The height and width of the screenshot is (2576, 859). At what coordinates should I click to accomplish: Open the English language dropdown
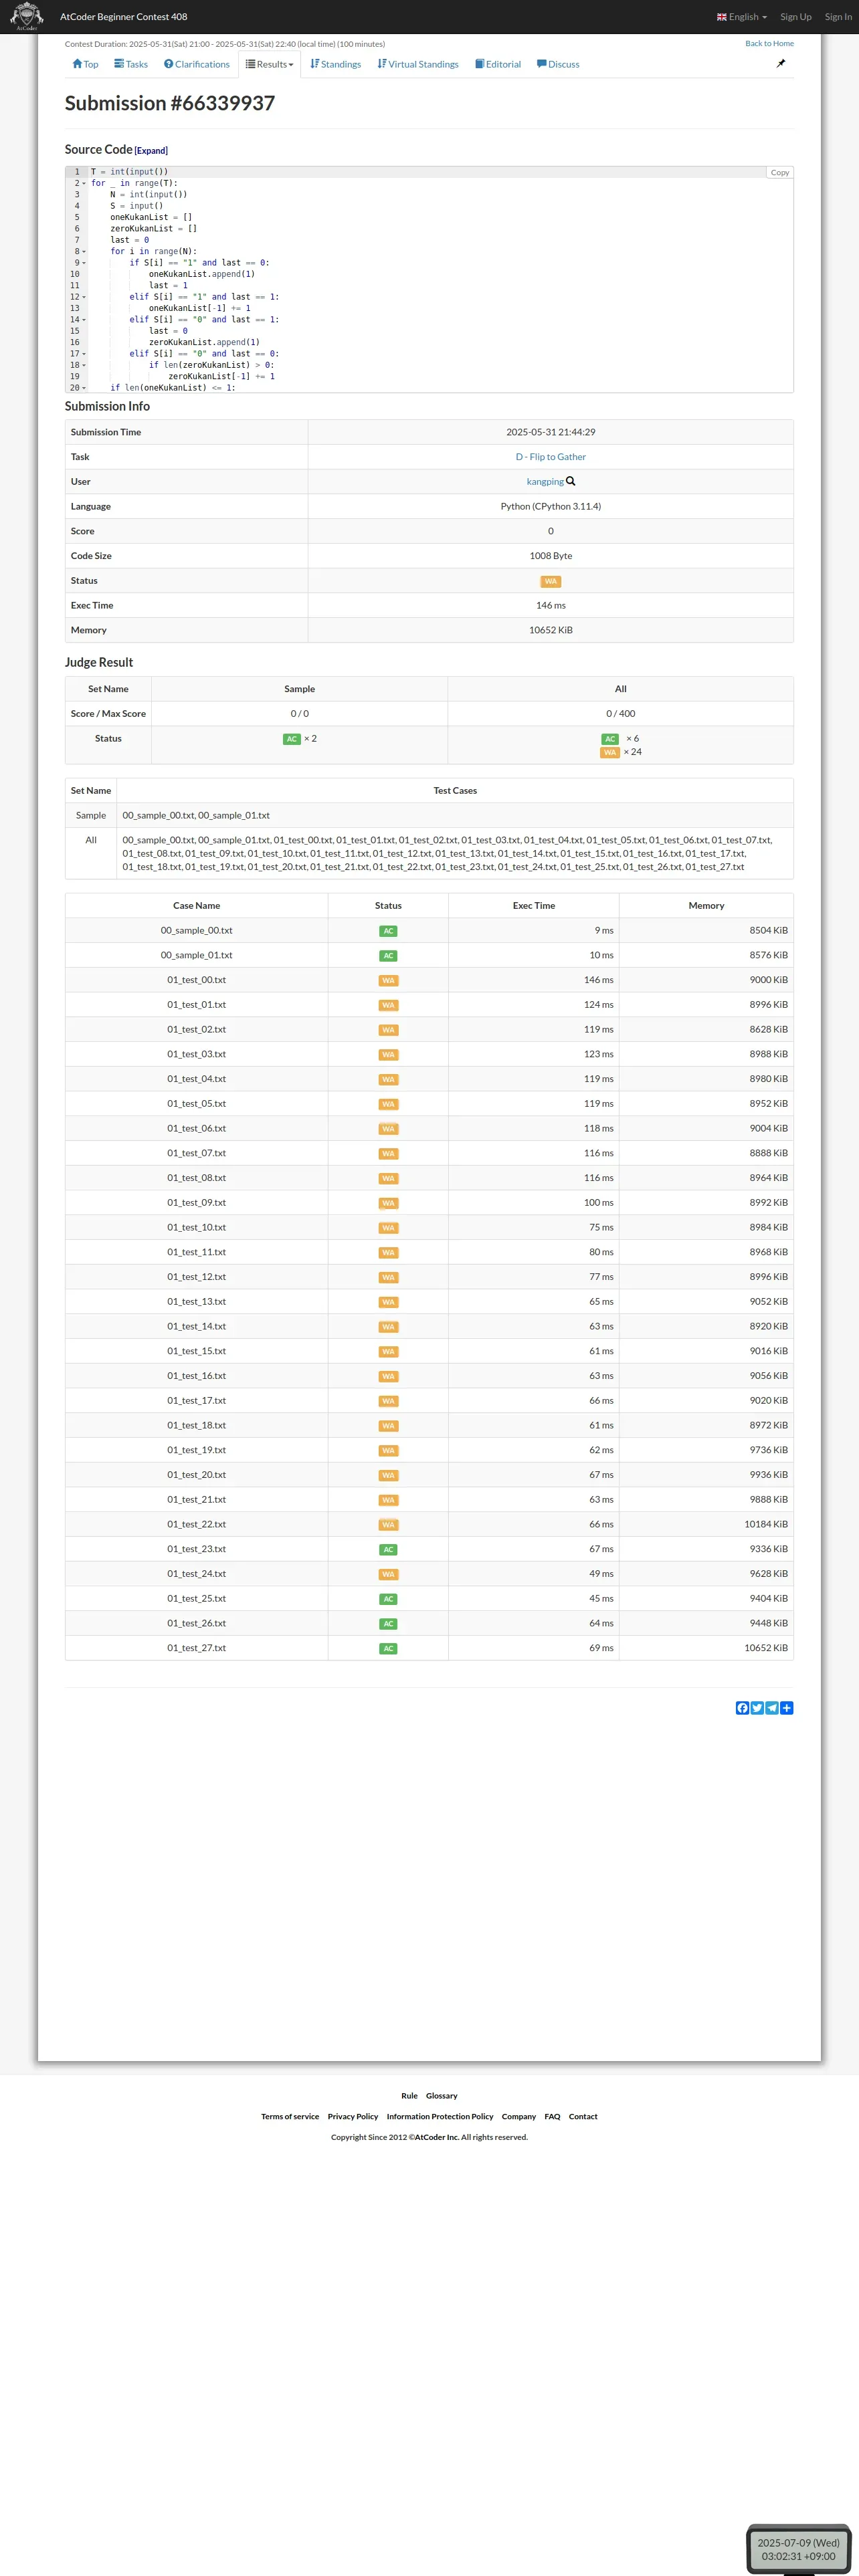click(742, 17)
